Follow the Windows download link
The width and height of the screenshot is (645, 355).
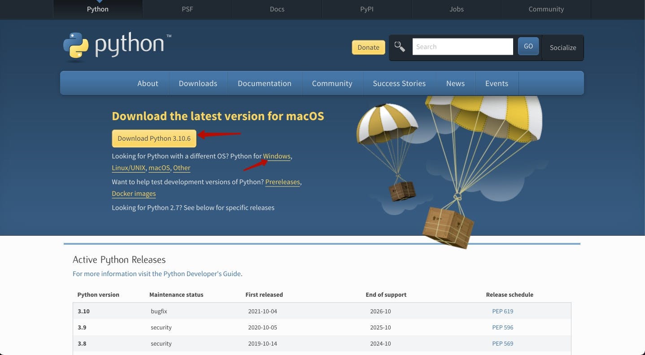[277, 156]
